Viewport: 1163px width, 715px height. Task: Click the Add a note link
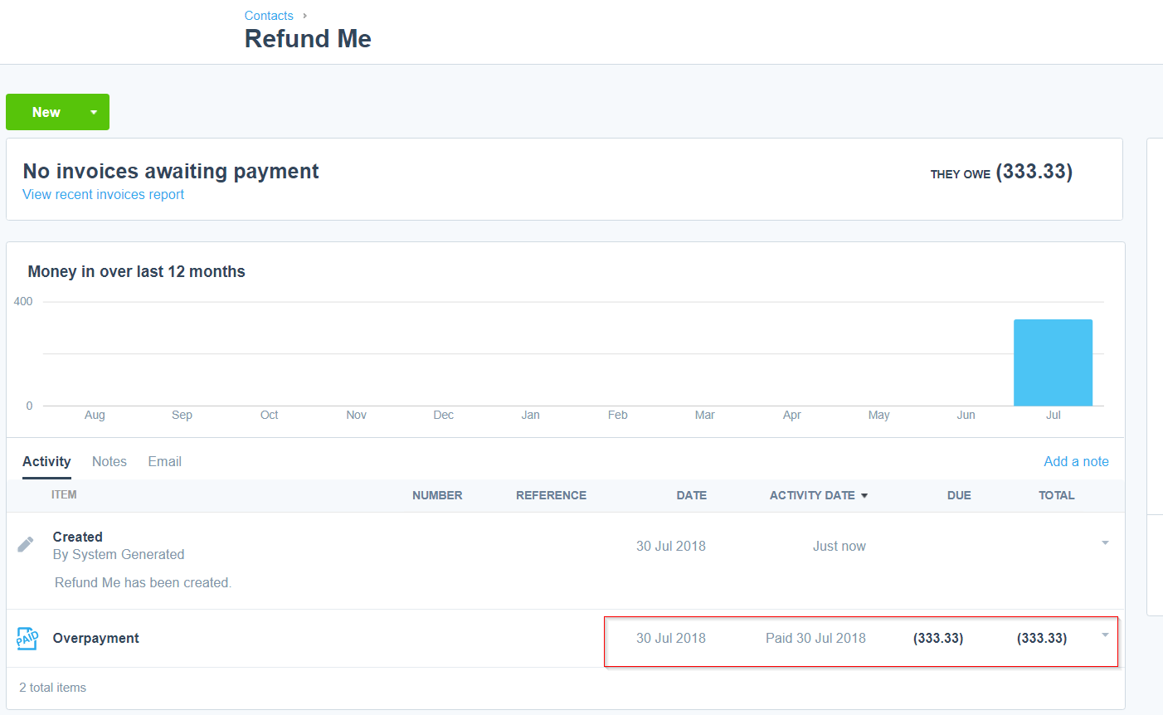[1076, 462]
